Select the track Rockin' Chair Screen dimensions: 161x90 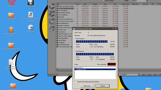pos(62,30)
